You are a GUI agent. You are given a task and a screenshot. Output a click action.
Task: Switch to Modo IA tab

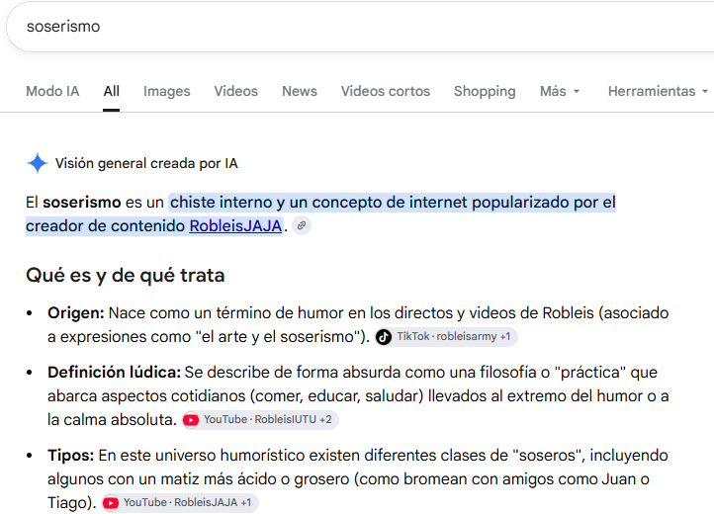pos(52,91)
